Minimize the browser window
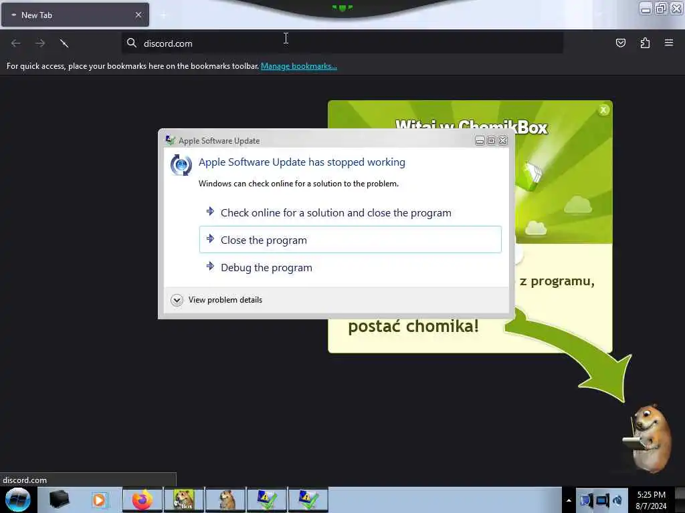The width and height of the screenshot is (685, 513). (x=646, y=8)
